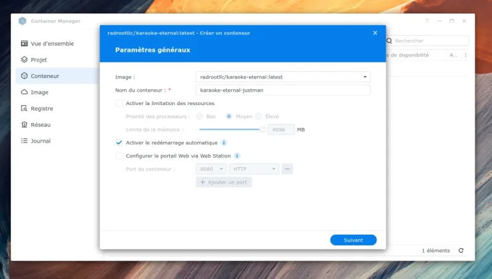Open the HTTP protocol dropdown
The image size is (492, 279).
coord(254,169)
